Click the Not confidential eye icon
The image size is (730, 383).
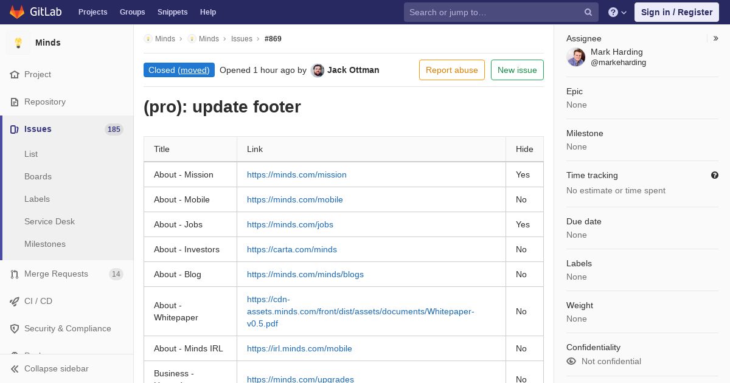click(571, 361)
